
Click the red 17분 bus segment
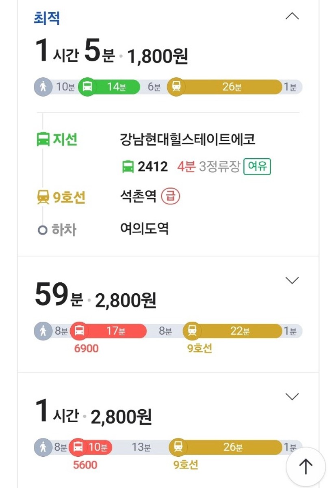(115, 331)
